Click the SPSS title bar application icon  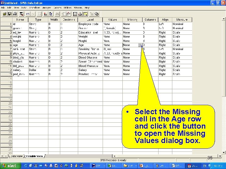click(x=2, y=3)
